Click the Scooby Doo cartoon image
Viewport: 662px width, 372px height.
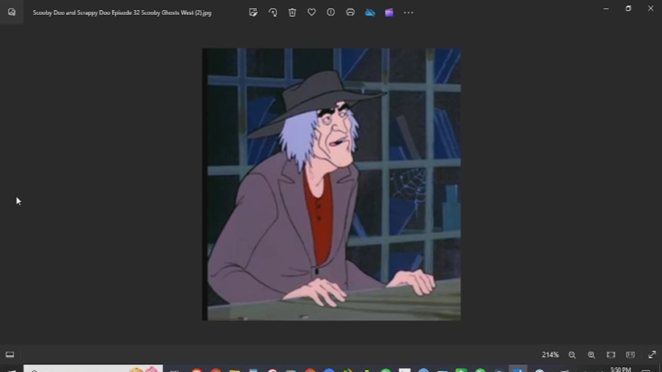331,184
